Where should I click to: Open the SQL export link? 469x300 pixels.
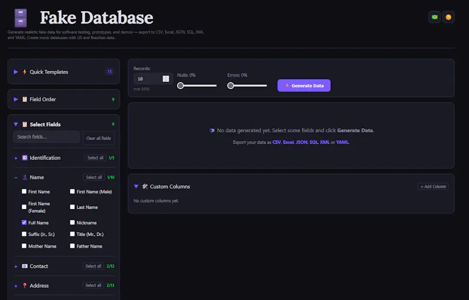pyautogui.click(x=314, y=142)
